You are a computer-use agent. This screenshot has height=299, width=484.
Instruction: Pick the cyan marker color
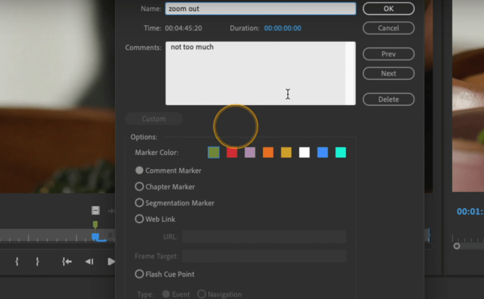(x=341, y=153)
